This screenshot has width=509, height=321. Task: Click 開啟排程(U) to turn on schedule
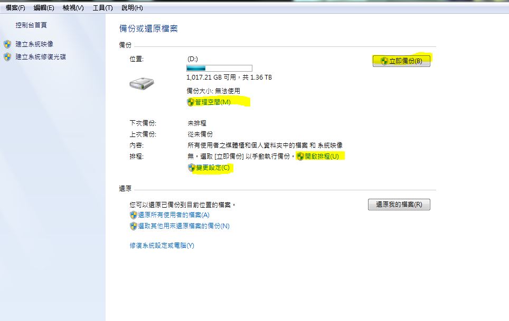(322, 156)
